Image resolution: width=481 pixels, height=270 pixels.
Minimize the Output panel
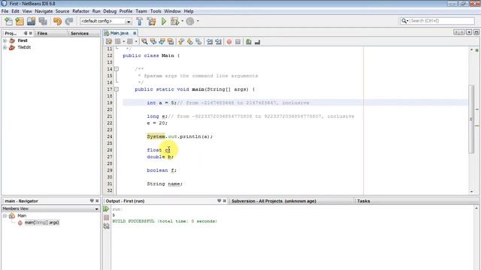tap(219, 201)
